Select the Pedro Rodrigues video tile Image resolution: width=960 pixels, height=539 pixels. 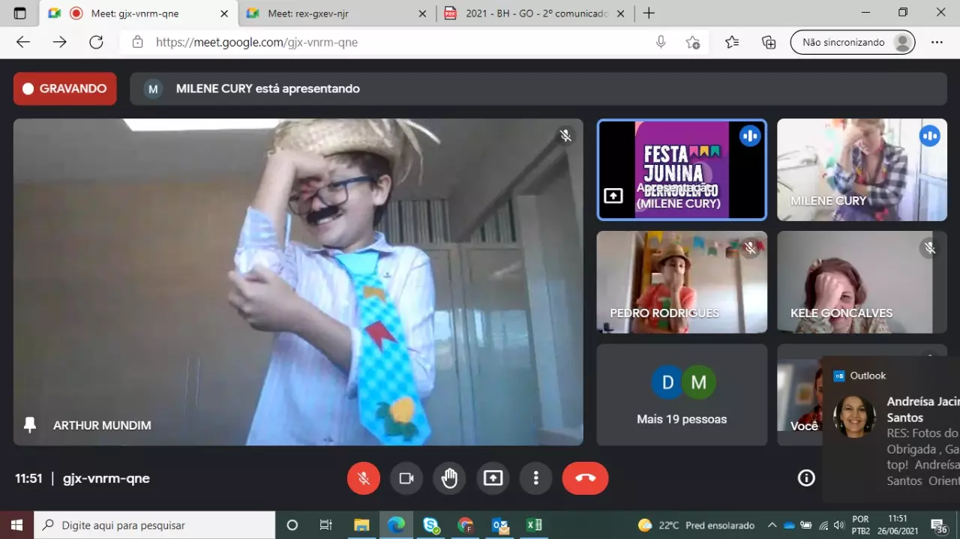point(682,282)
